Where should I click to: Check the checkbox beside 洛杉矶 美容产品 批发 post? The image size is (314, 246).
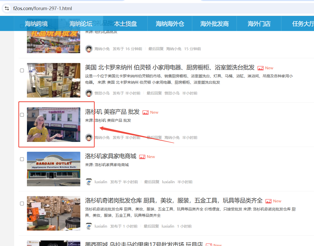(x=22, y=115)
